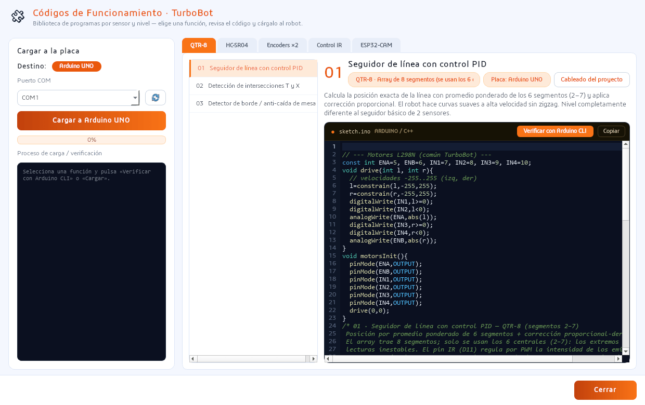Select Detección de intersecciones T y X
Screen dimensions: 645x405
[253, 86]
